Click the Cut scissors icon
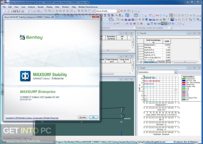 point(23,11)
